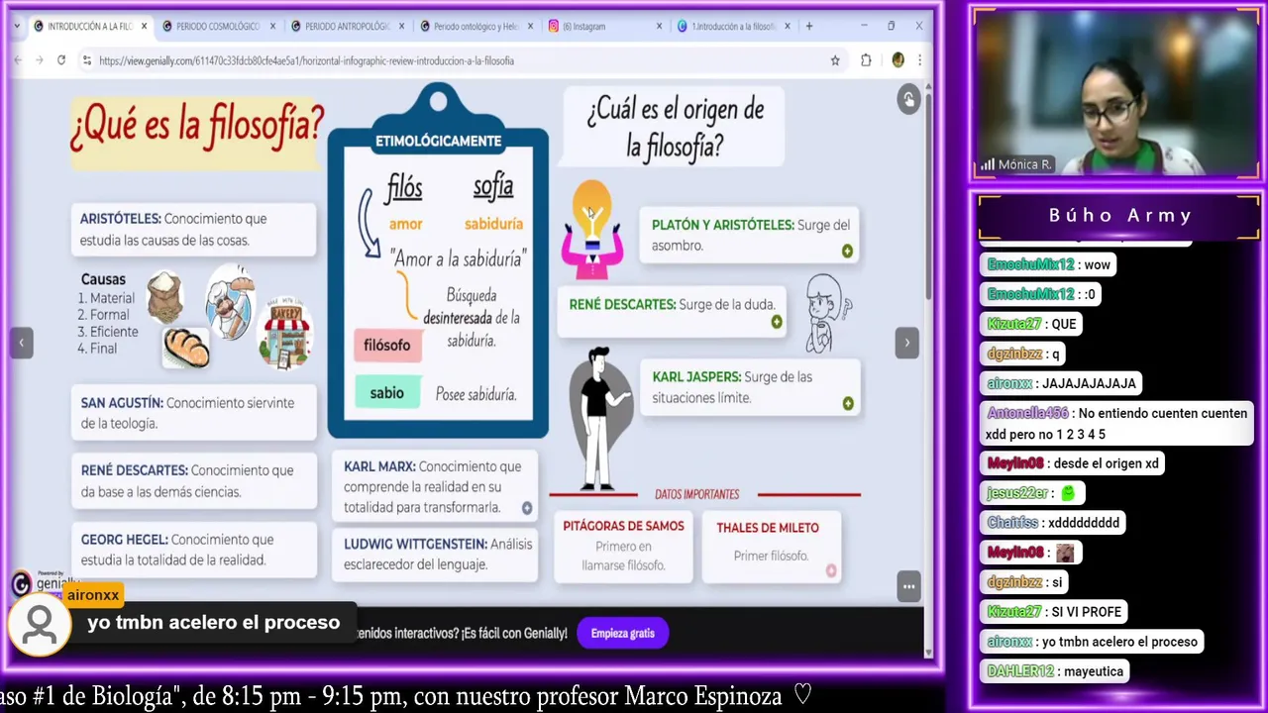Click the ETIMOLÓGICAMENTE clipboard header
Viewport: 1268px width, 713px height.
[x=438, y=142]
